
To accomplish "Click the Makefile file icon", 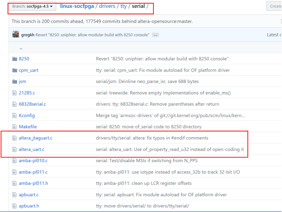I will (14, 127).
